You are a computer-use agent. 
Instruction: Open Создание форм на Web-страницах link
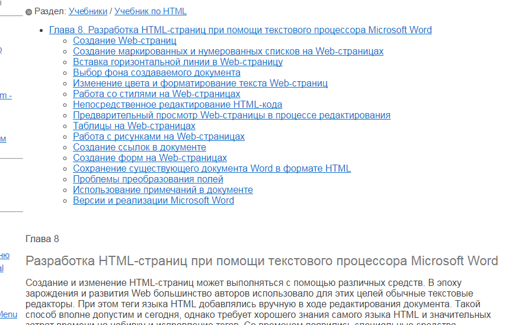tap(150, 158)
